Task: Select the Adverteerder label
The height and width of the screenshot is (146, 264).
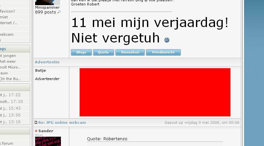Action: [47, 79]
